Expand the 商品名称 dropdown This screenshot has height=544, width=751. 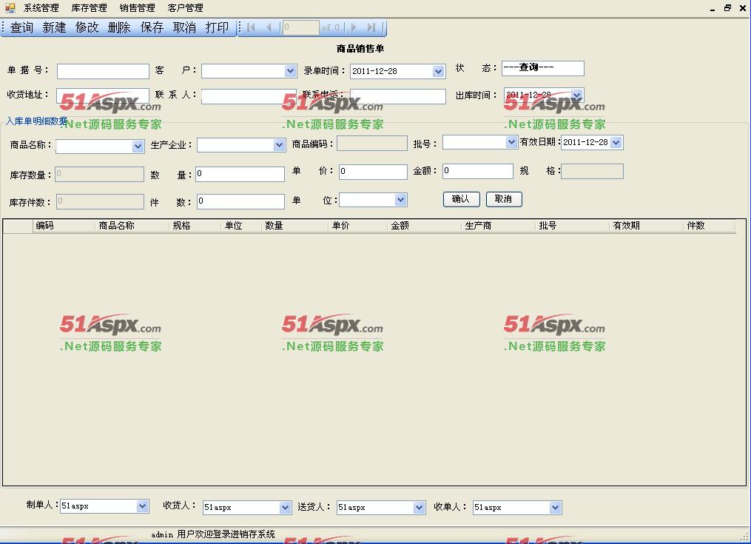pos(138,147)
